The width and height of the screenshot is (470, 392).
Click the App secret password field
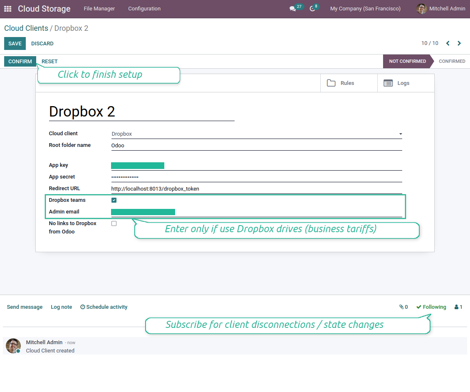tap(257, 177)
